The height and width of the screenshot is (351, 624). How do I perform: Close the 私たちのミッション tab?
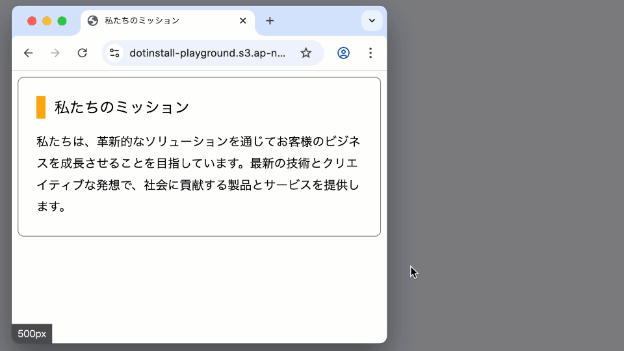[x=242, y=21]
